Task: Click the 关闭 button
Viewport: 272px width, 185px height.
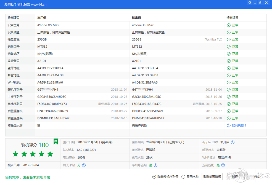Action: coord(257,176)
